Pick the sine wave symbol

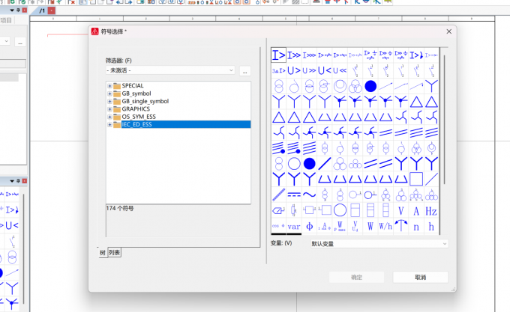309,195
